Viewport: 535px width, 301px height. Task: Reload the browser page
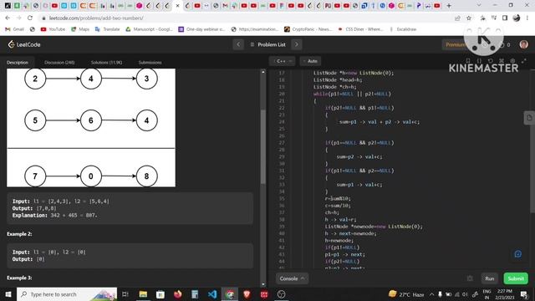point(30,18)
